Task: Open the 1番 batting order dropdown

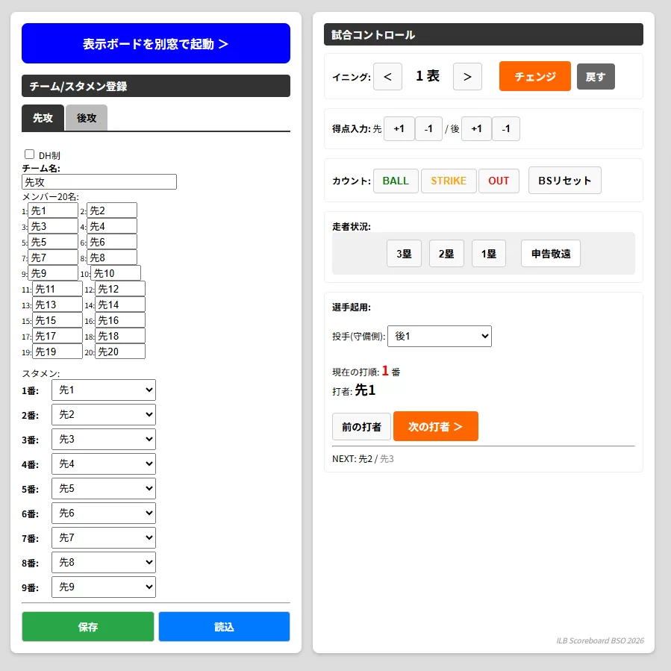Action: pyautogui.click(x=103, y=390)
